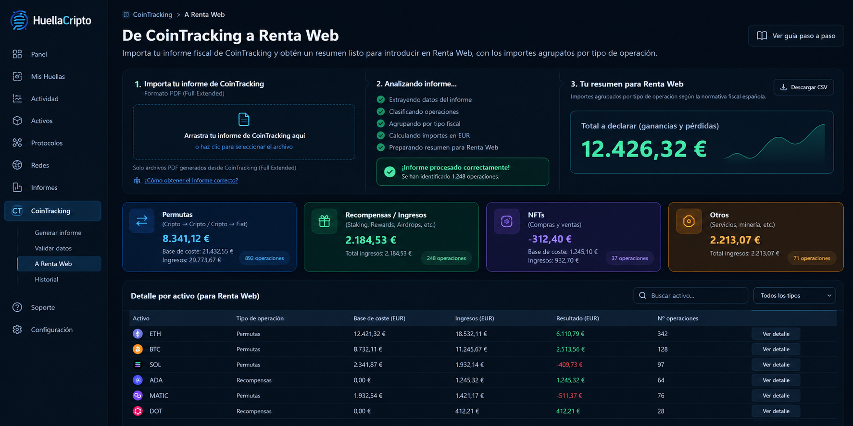The image size is (853, 426).
Task: Select A Renta Web submenu item
Action: pyautogui.click(x=59, y=264)
